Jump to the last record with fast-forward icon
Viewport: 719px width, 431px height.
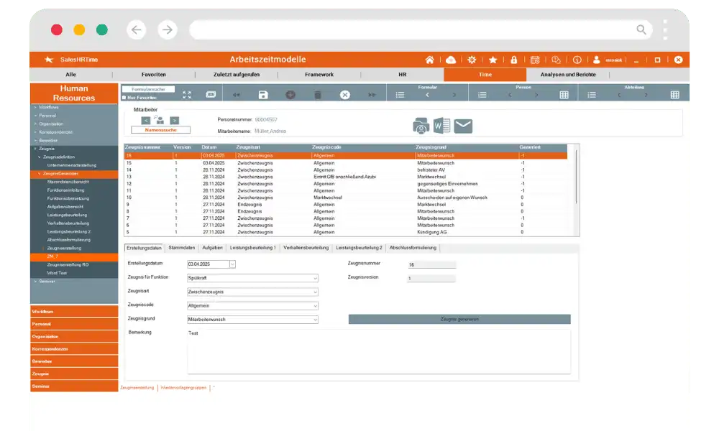pyautogui.click(x=372, y=95)
